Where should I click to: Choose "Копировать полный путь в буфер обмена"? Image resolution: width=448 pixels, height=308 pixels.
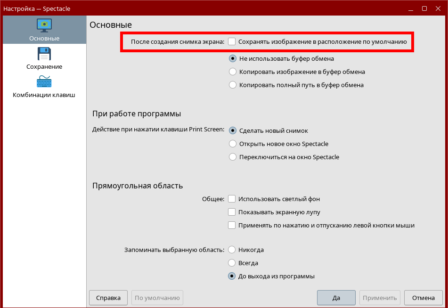(x=232, y=85)
